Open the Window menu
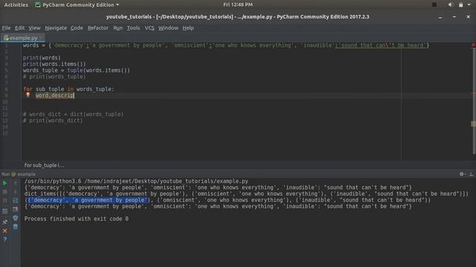 point(168,28)
